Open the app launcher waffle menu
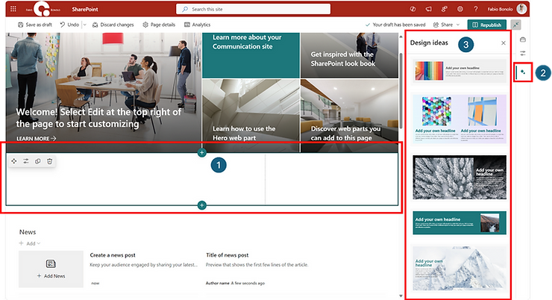552x300 pixels. (13, 9)
